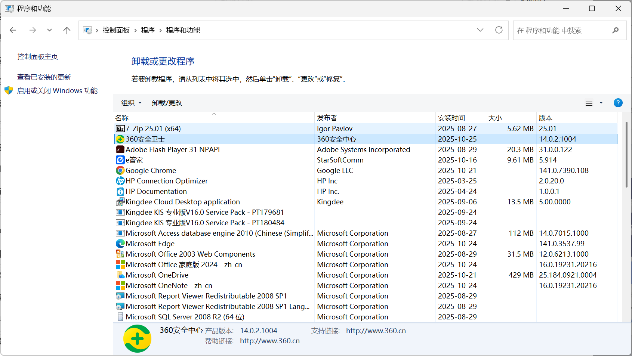Click the Microsoft Office 家庭版 2024 icon
The height and width of the screenshot is (356, 632).
click(120, 265)
